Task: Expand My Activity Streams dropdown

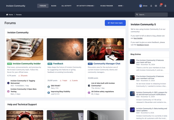Action: [x=86, y=6]
